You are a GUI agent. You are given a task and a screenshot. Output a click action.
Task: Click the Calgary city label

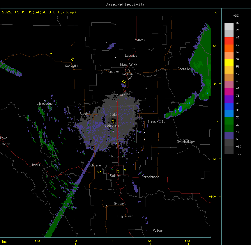(x=116, y=175)
